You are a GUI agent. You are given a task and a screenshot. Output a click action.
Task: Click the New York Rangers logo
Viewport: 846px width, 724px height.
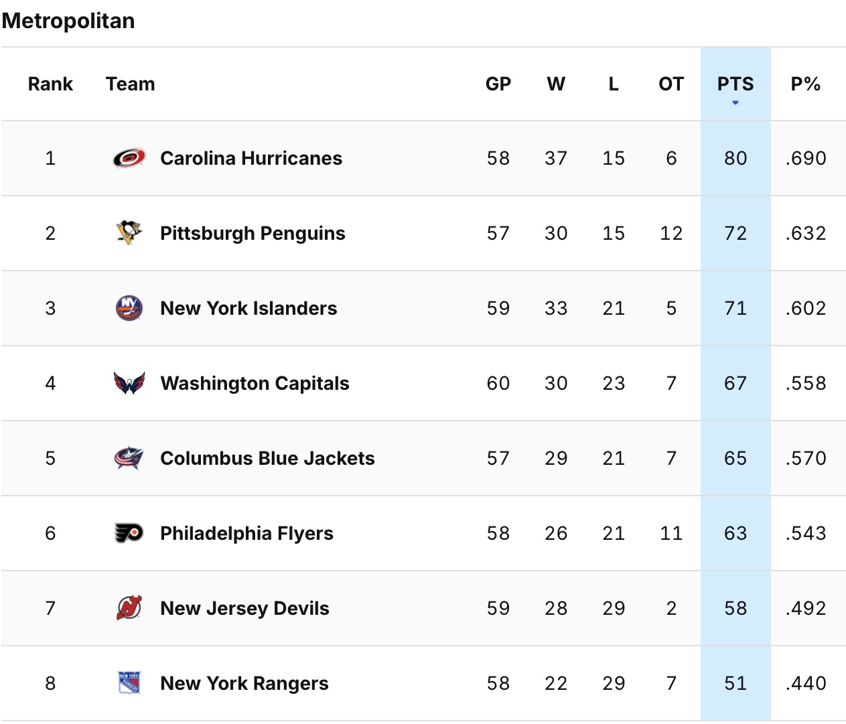(129, 683)
